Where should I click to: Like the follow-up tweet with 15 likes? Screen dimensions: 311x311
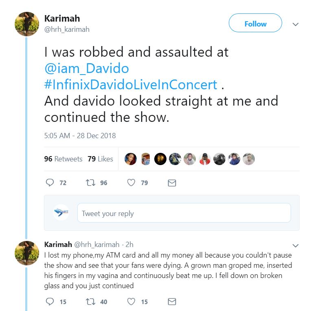coord(131,302)
